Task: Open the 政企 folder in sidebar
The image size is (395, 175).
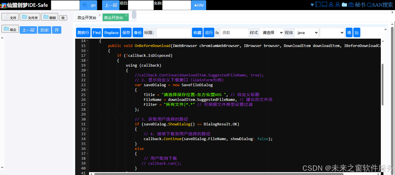Action: tap(10, 29)
